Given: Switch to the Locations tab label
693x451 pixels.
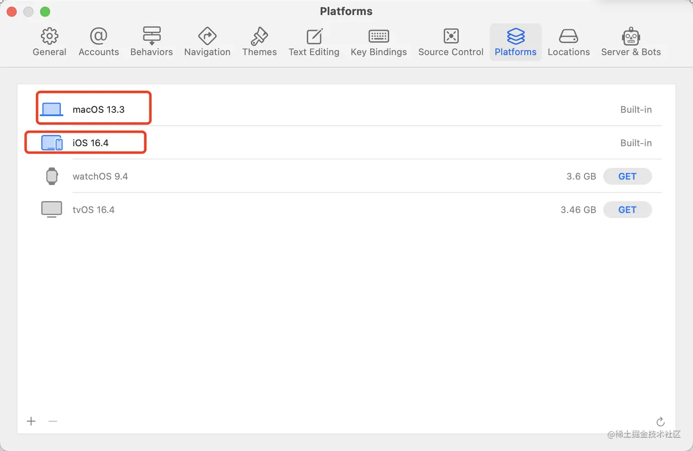Looking at the screenshot, I should pos(569,52).
